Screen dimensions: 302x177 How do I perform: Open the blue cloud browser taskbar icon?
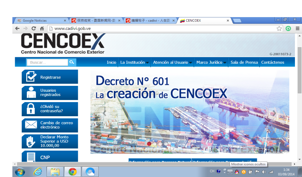[x=90, y=172]
